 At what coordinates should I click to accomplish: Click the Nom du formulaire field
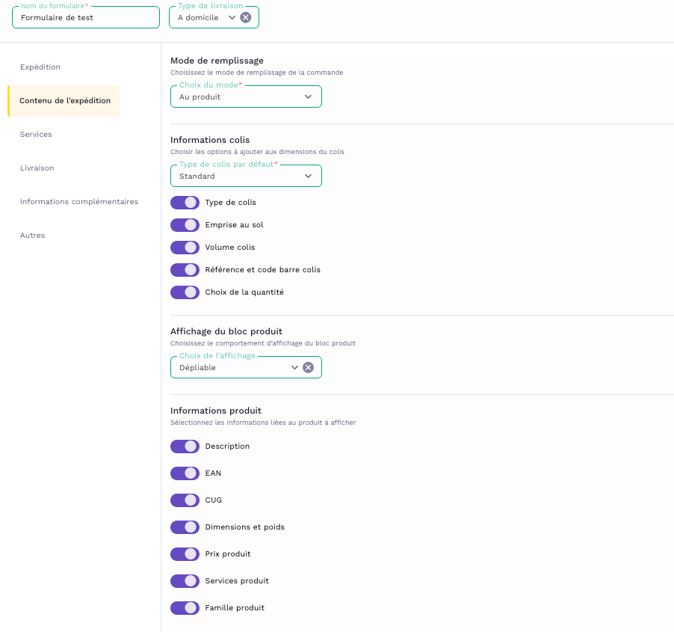(86, 17)
